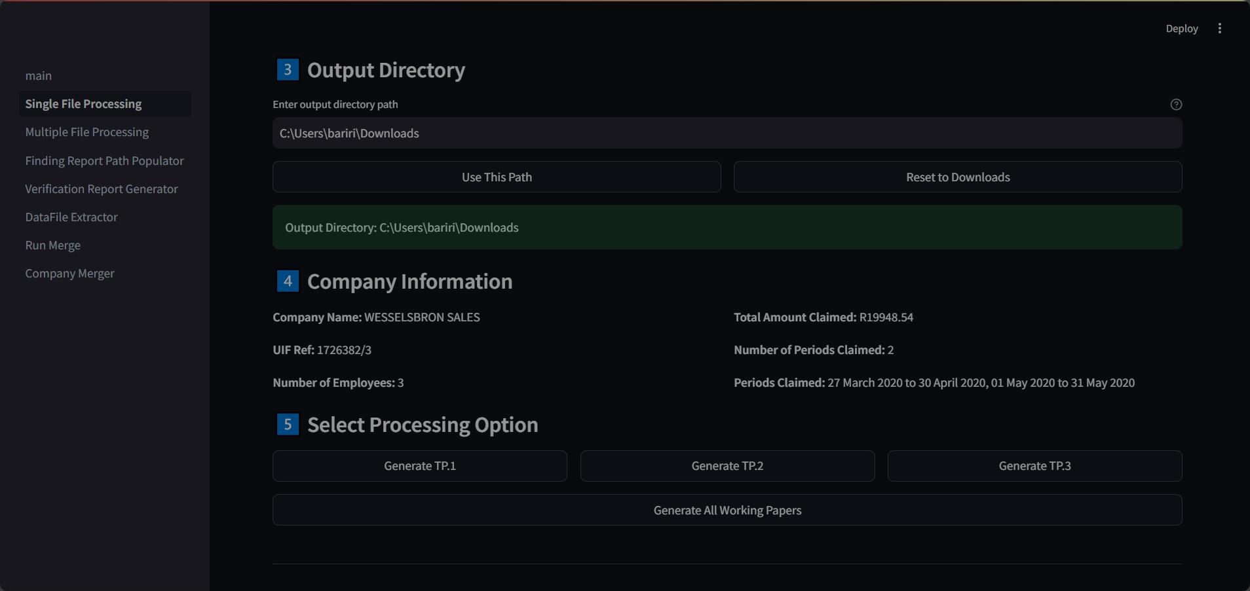Click the Deploy button

[1181, 28]
